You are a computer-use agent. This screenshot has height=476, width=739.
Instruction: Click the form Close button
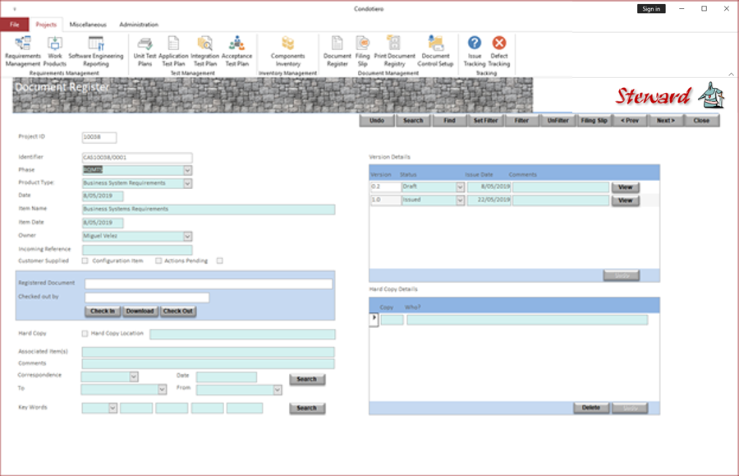(x=701, y=121)
